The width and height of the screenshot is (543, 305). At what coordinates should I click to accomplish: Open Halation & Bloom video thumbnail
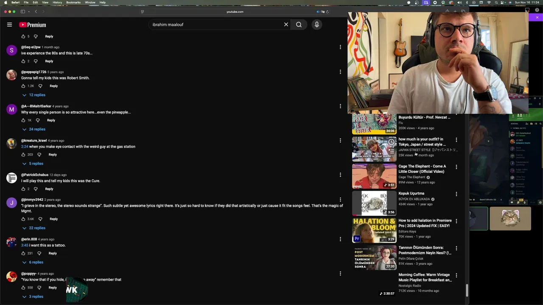coord(374,230)
